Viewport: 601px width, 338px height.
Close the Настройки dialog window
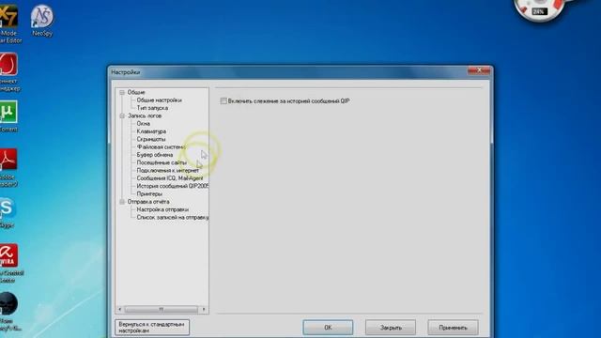[479, 70]
